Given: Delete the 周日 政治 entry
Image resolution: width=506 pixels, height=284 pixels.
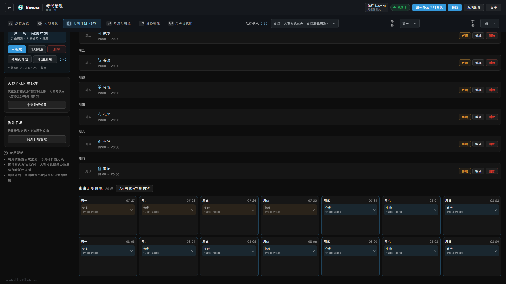Looking at the screenshot, I should 492,171.
